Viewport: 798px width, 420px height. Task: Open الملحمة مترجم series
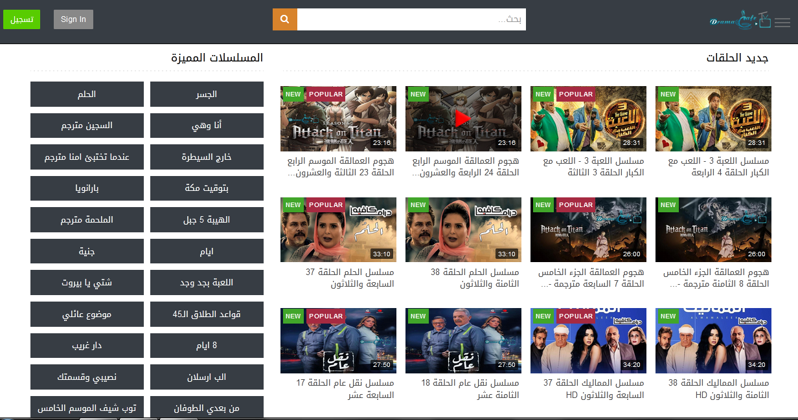point(87,220)
